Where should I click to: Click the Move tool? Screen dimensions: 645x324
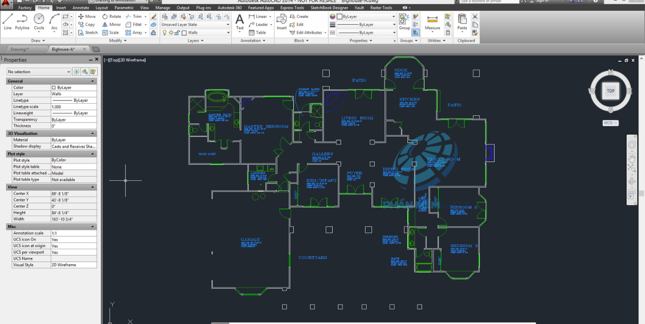(x=87, y=16)
